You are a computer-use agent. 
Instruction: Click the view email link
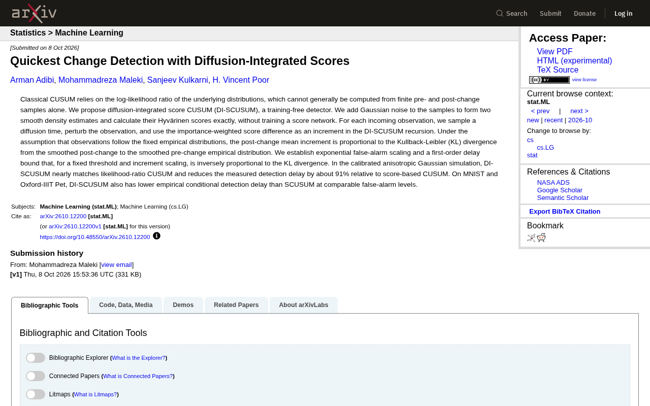click(x=116, y=265)
